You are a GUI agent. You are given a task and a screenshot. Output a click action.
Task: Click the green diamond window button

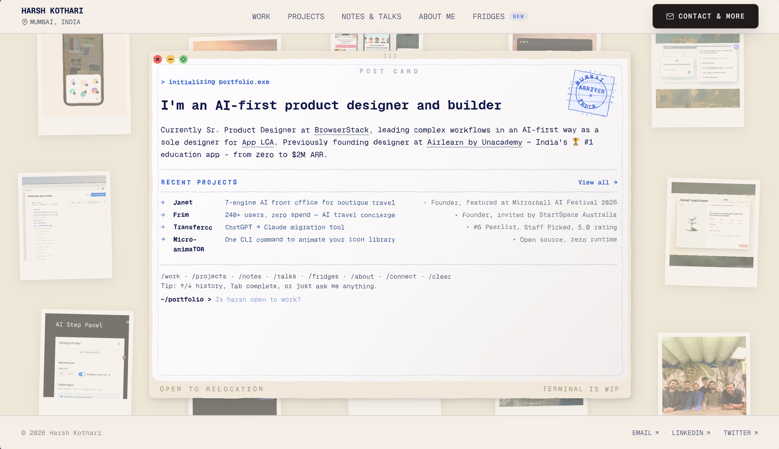[x=183, y=59]
